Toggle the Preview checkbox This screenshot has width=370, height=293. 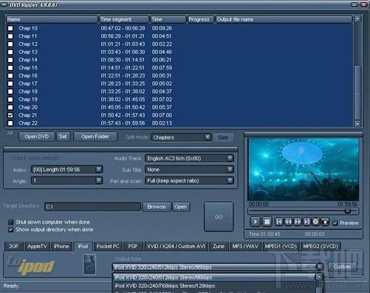tap(335, 223)
